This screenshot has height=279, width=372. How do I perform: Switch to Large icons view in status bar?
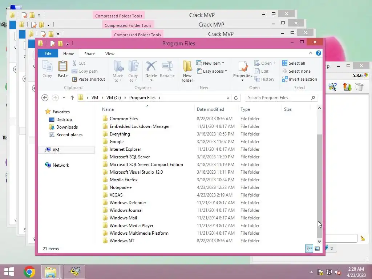[x=317, y=248]
